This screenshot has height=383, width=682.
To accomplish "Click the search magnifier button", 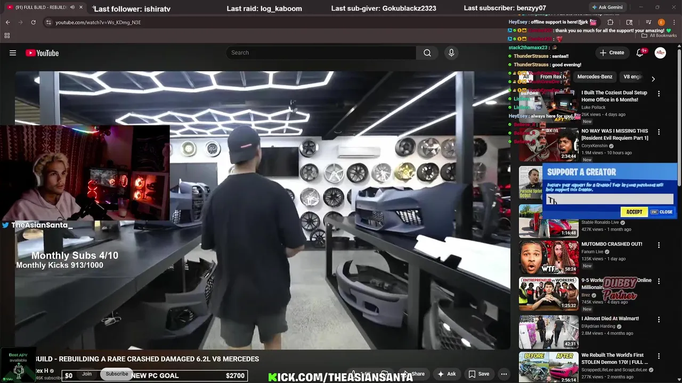I will tap(427, 53).
